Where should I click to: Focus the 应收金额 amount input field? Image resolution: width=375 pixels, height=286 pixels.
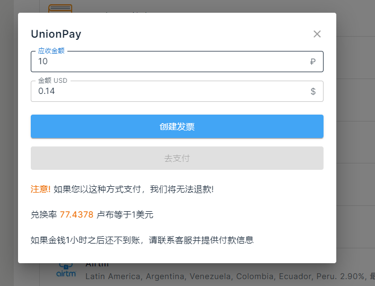(170, 62)
